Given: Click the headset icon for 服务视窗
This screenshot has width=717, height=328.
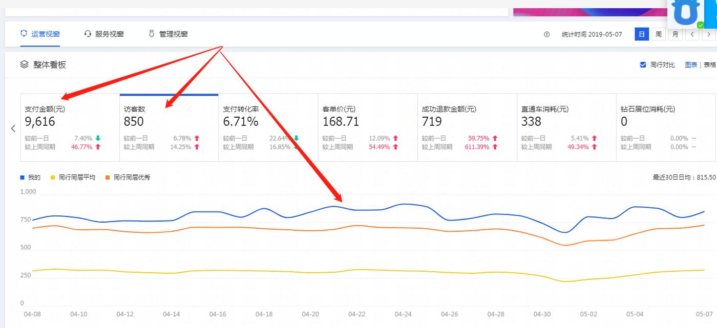Looking at the screenshot, I should (88, 34).
